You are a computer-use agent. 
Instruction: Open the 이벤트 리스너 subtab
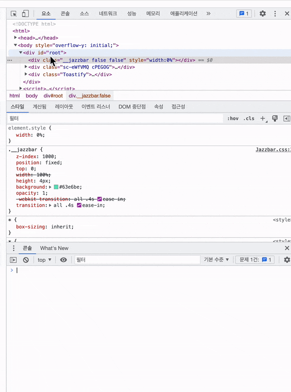pos(96,107)
